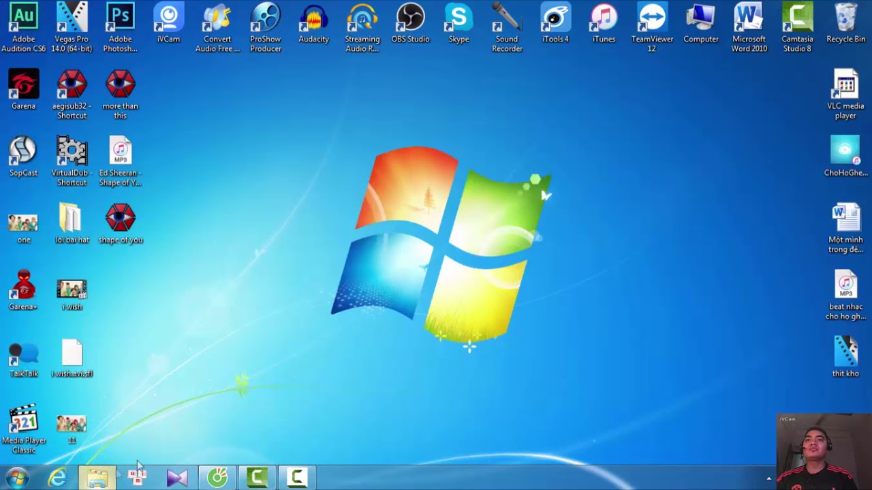Open Visual Studio from taskbar
Screen dimensions: 872x490
[177, 478]
